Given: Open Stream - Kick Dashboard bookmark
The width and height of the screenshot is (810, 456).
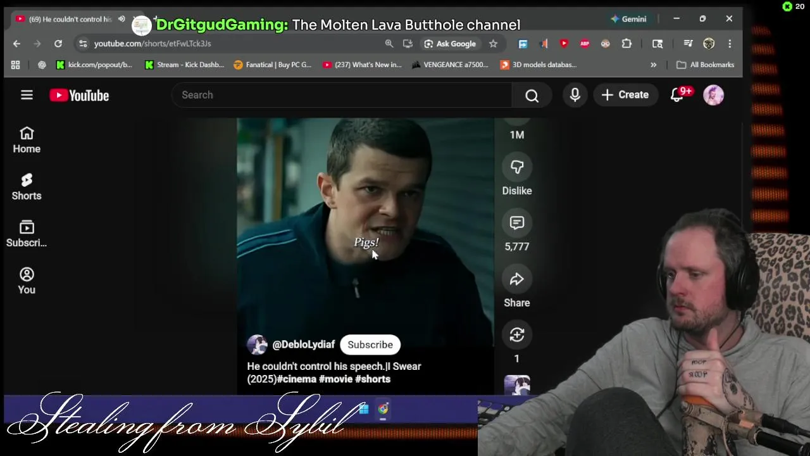Looking at the screenshot, I should (x=184, y=65).
